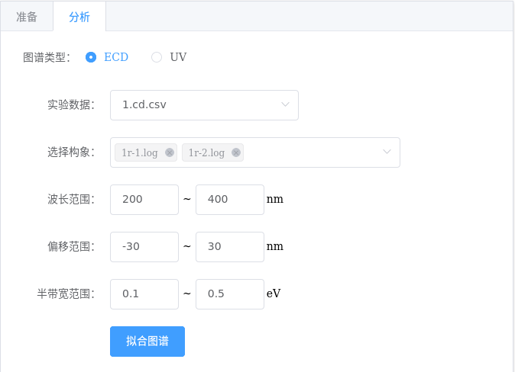Click empty area in conformer multi-select box
The image size is (515, 372).
(x=312, y=152)
